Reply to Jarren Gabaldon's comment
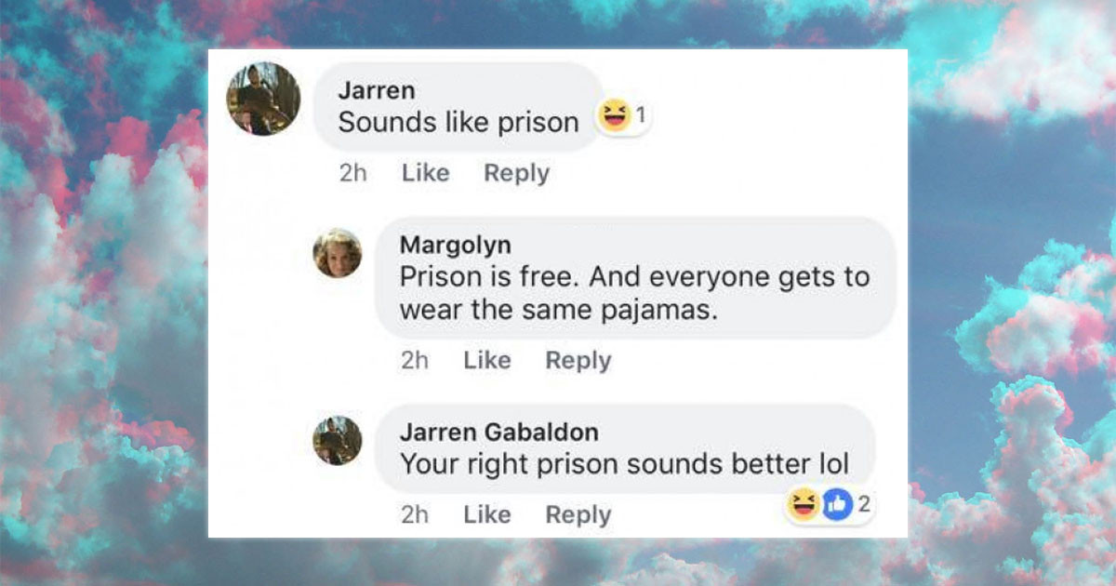The height and width of the screenshot is (586, 1116). pos(578,516)
